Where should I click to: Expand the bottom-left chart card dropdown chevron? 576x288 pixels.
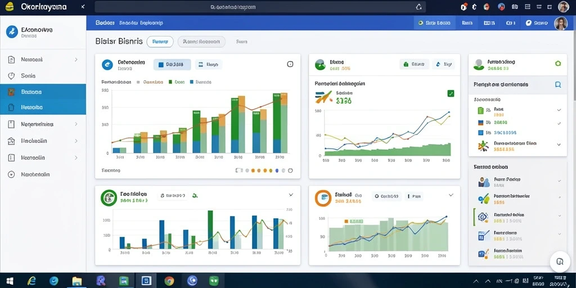click(x=291, y=195)
